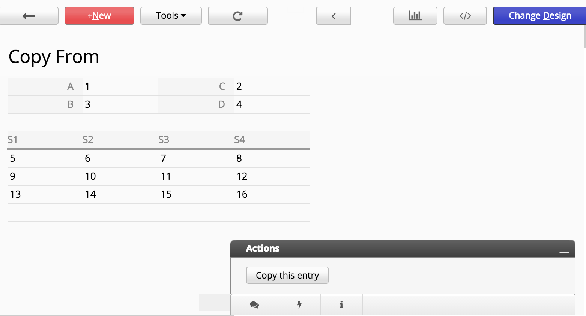Image resolution: width=586 pixels, height=316 pixels.
Task: Click the code embed icon button
Action: coord(465,16)
